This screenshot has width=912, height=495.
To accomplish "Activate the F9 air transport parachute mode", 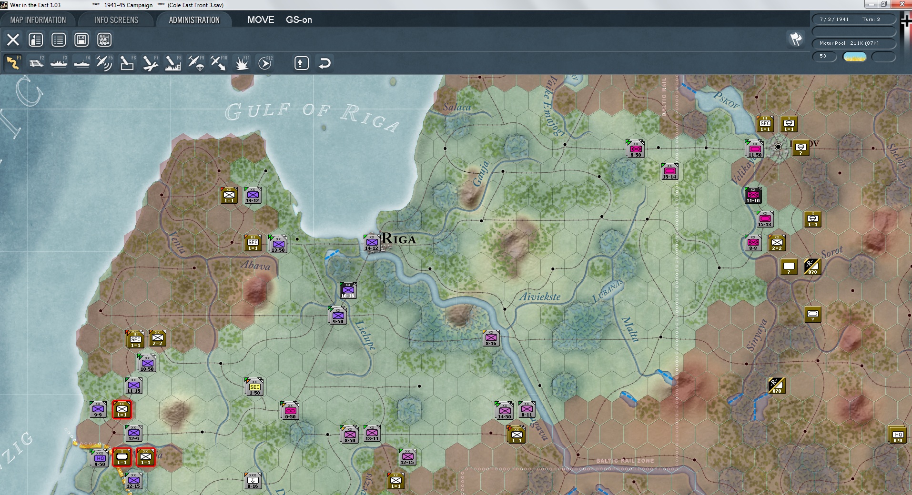I will tap(196, 63).
